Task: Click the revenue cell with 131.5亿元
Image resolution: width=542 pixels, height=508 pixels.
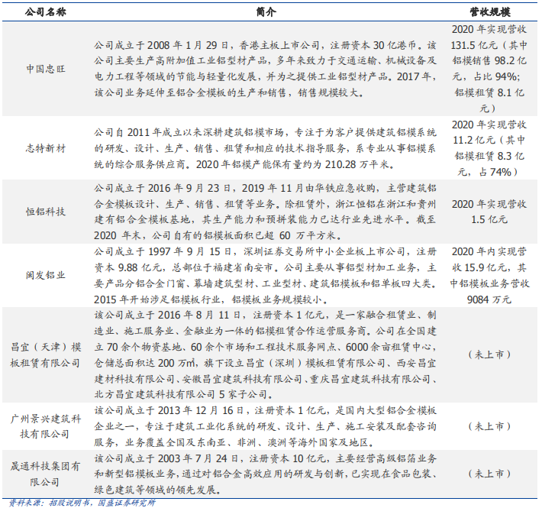Action: (x=489, y=69)
